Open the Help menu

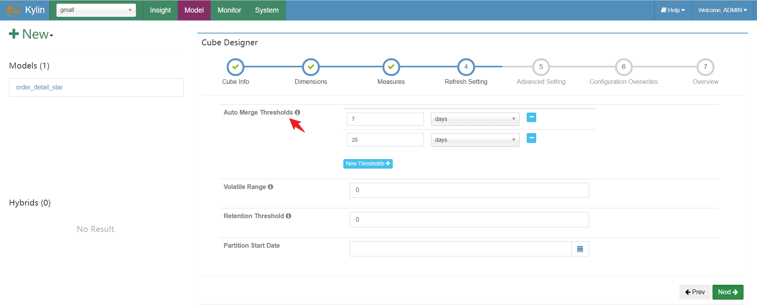click(673, 10)
